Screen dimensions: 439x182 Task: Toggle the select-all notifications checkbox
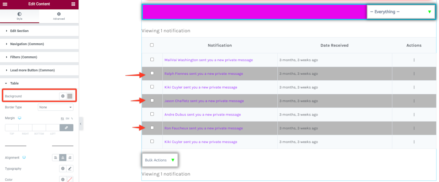click(152, 45)
